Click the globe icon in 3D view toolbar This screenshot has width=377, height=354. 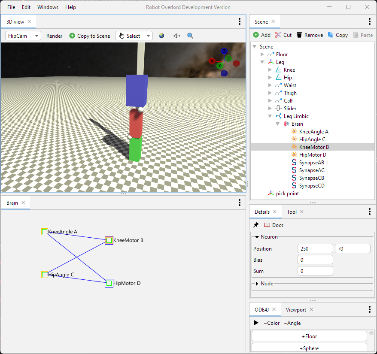tap(161, 36)
